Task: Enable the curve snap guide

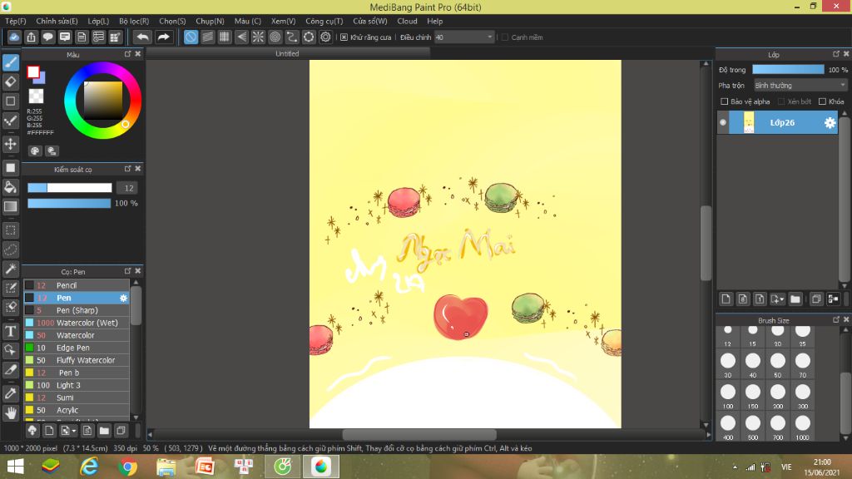Action: [292, 37]
